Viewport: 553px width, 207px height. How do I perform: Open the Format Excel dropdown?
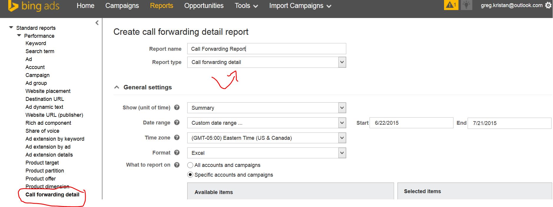(266, 153)
